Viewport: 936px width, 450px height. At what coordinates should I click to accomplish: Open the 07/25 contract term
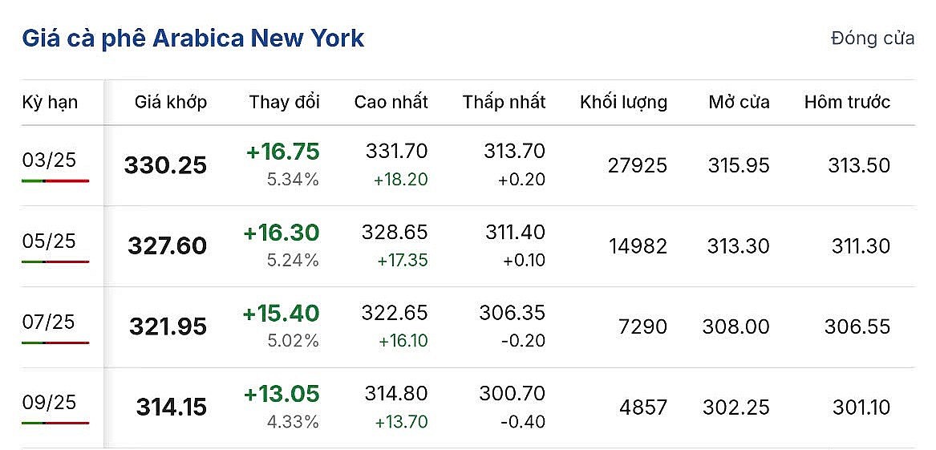49,322
